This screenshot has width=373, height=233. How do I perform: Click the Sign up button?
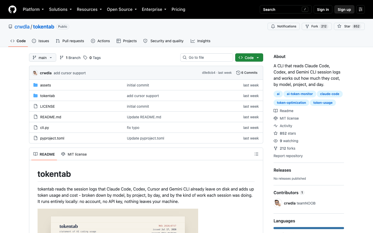344,9
